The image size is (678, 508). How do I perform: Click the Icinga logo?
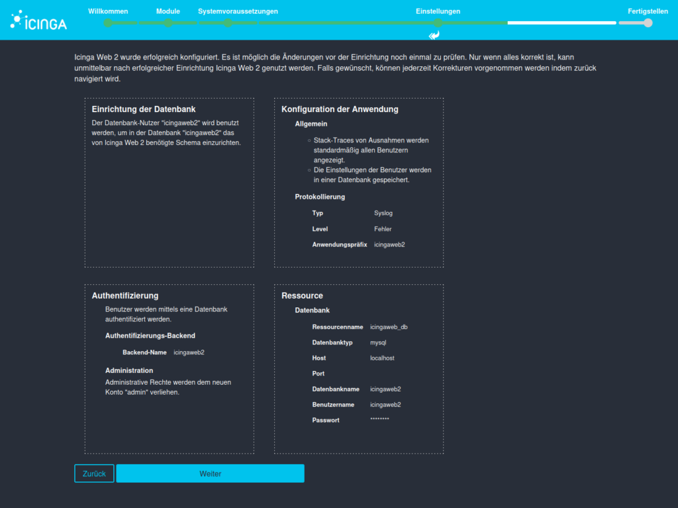coord(38,22)
